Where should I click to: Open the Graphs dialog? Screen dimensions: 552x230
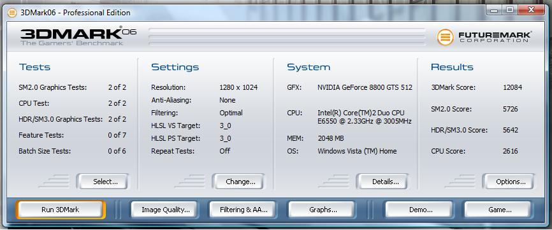coord(323,210)
